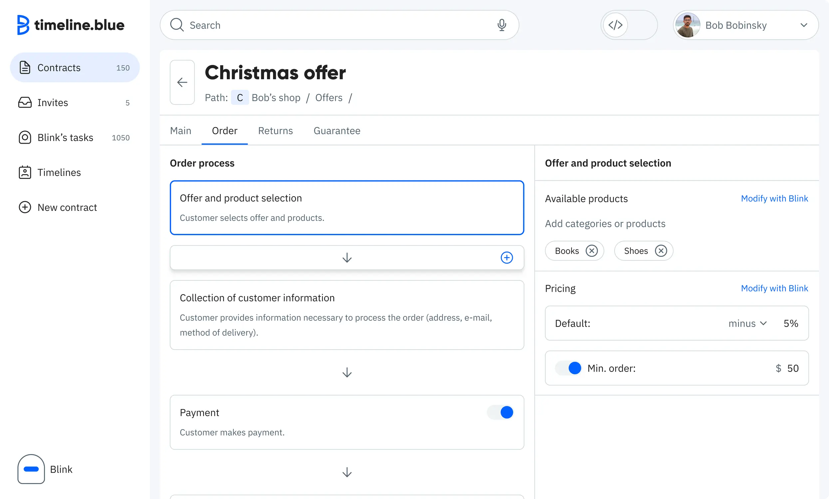Click the Invites sidebar icon
Viewport: 829px width, 499px height.
pos(24,102)
